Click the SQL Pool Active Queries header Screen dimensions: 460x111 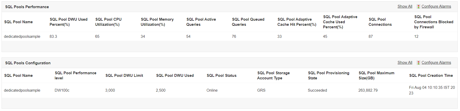201,22
